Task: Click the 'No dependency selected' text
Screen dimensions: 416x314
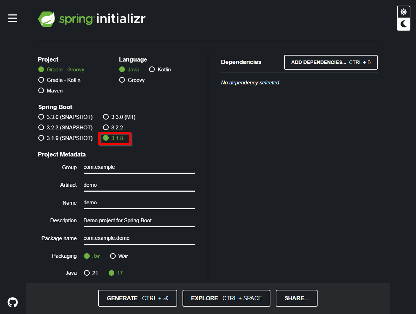Action: click(x=250, y=83)
